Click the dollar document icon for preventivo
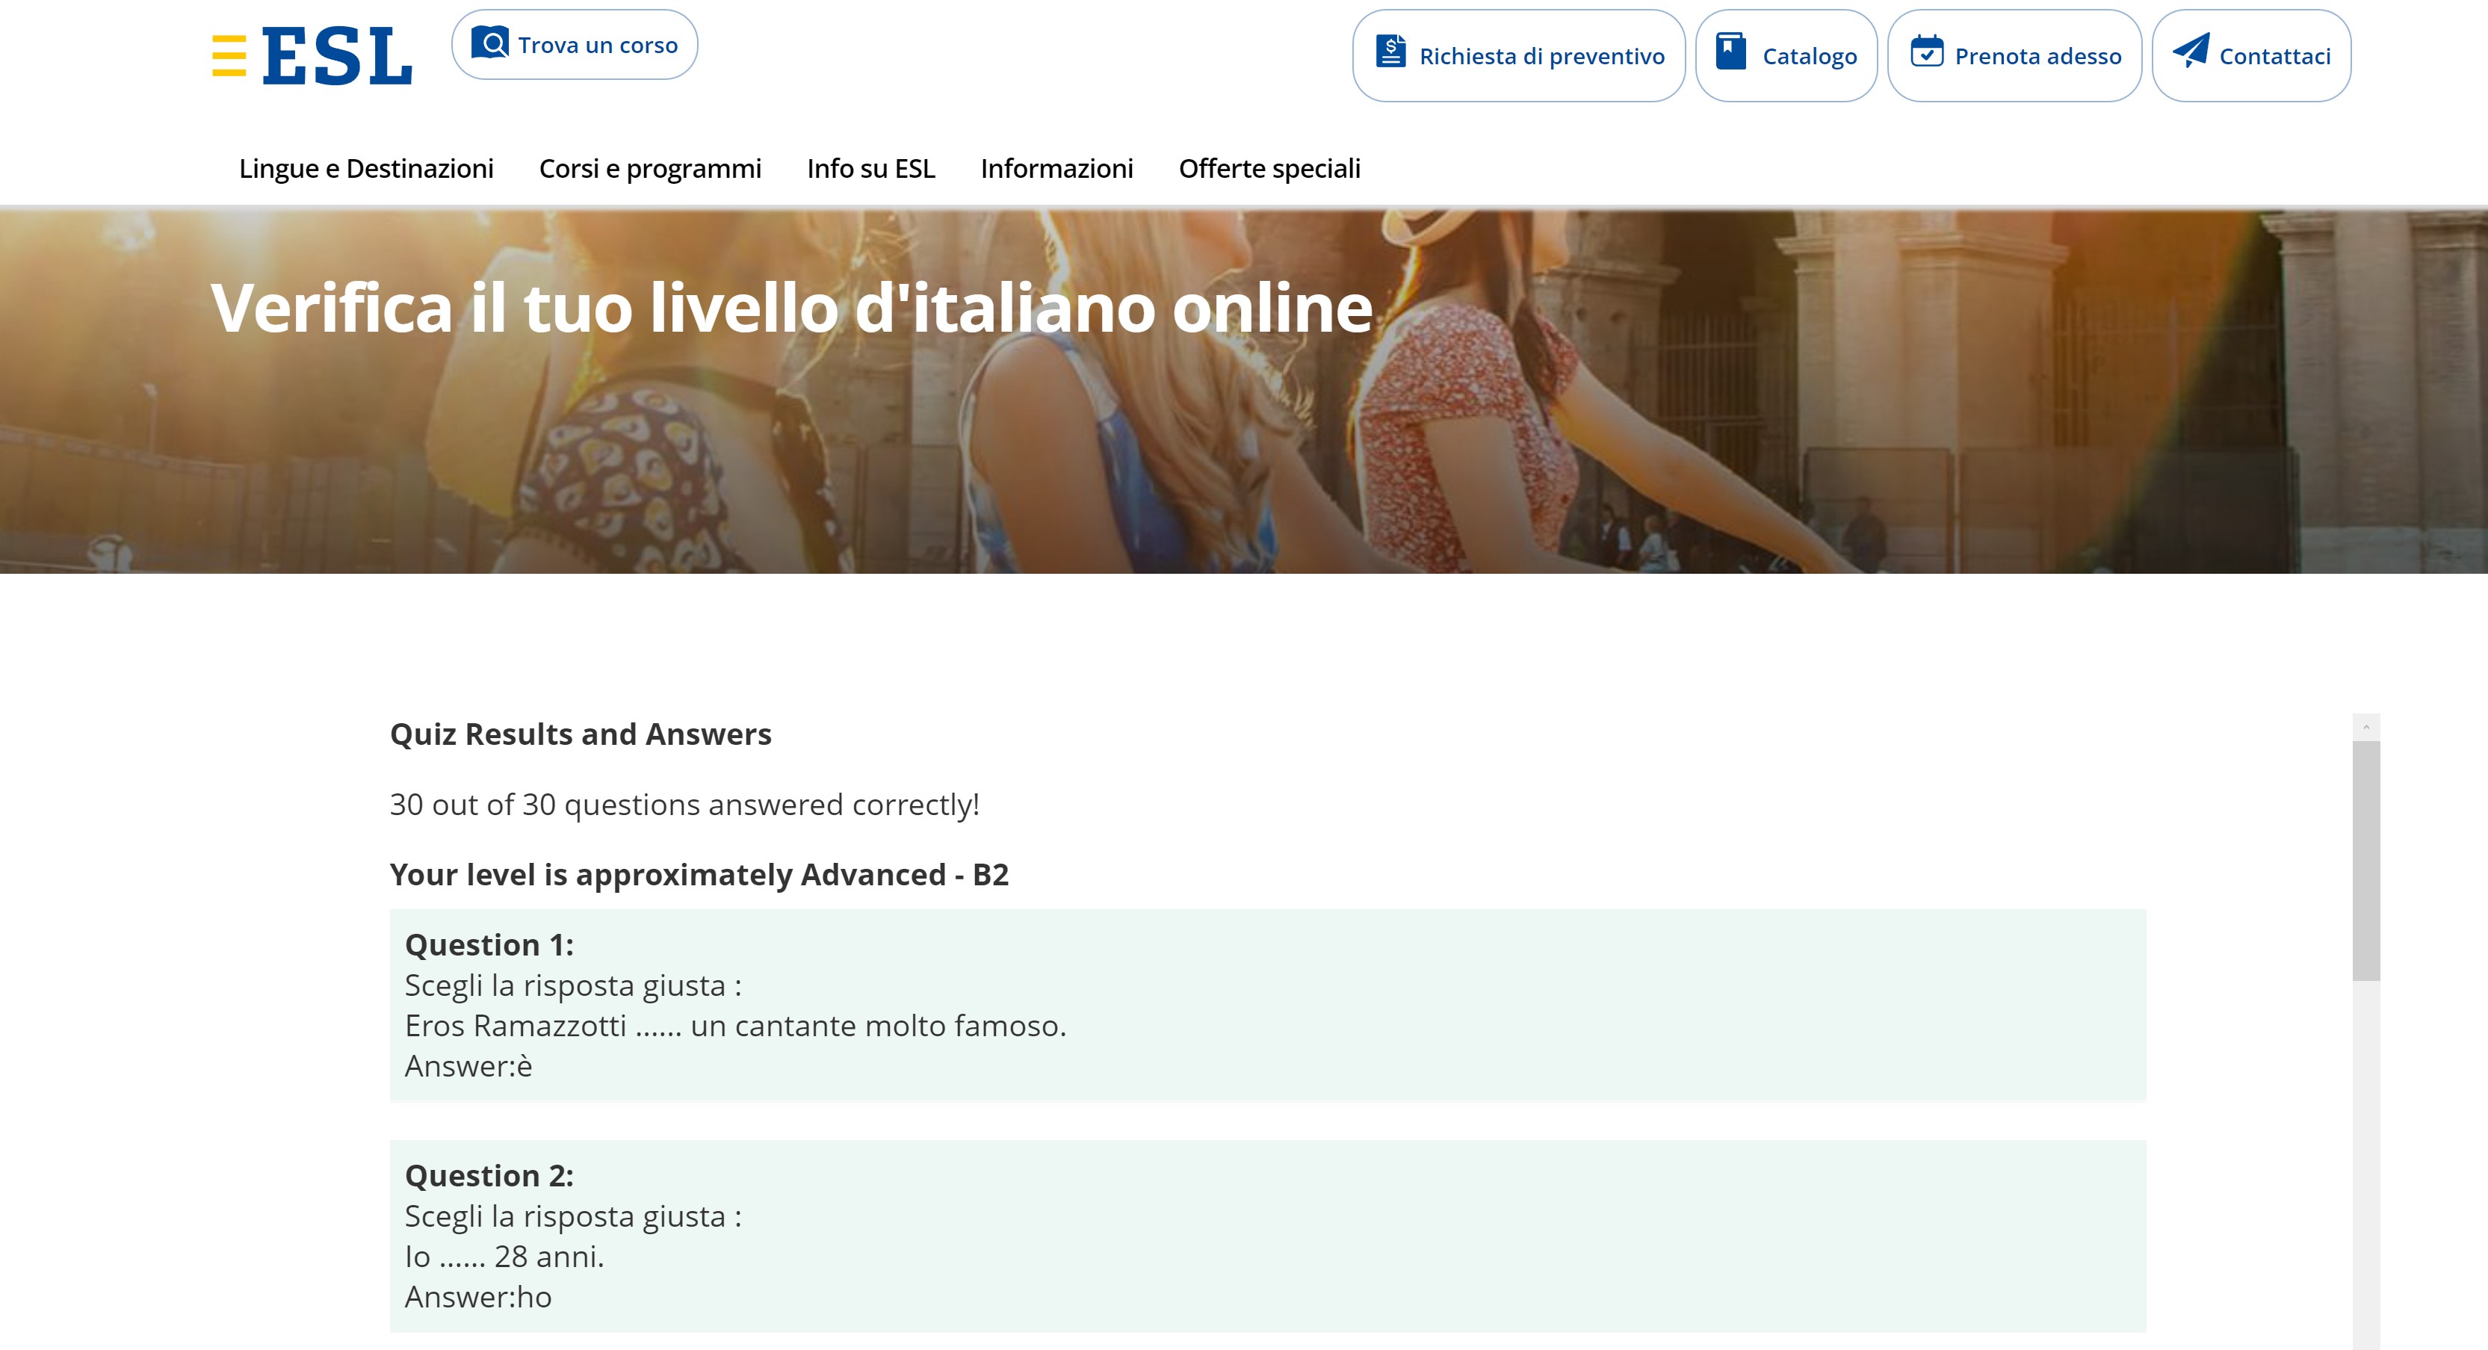 click(x=1390, y=52)
